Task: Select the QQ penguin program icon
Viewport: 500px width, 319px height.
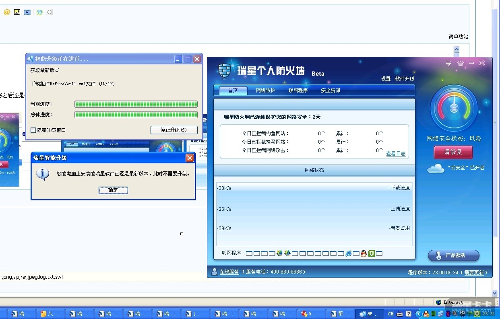Action: [x=364, y=253]
